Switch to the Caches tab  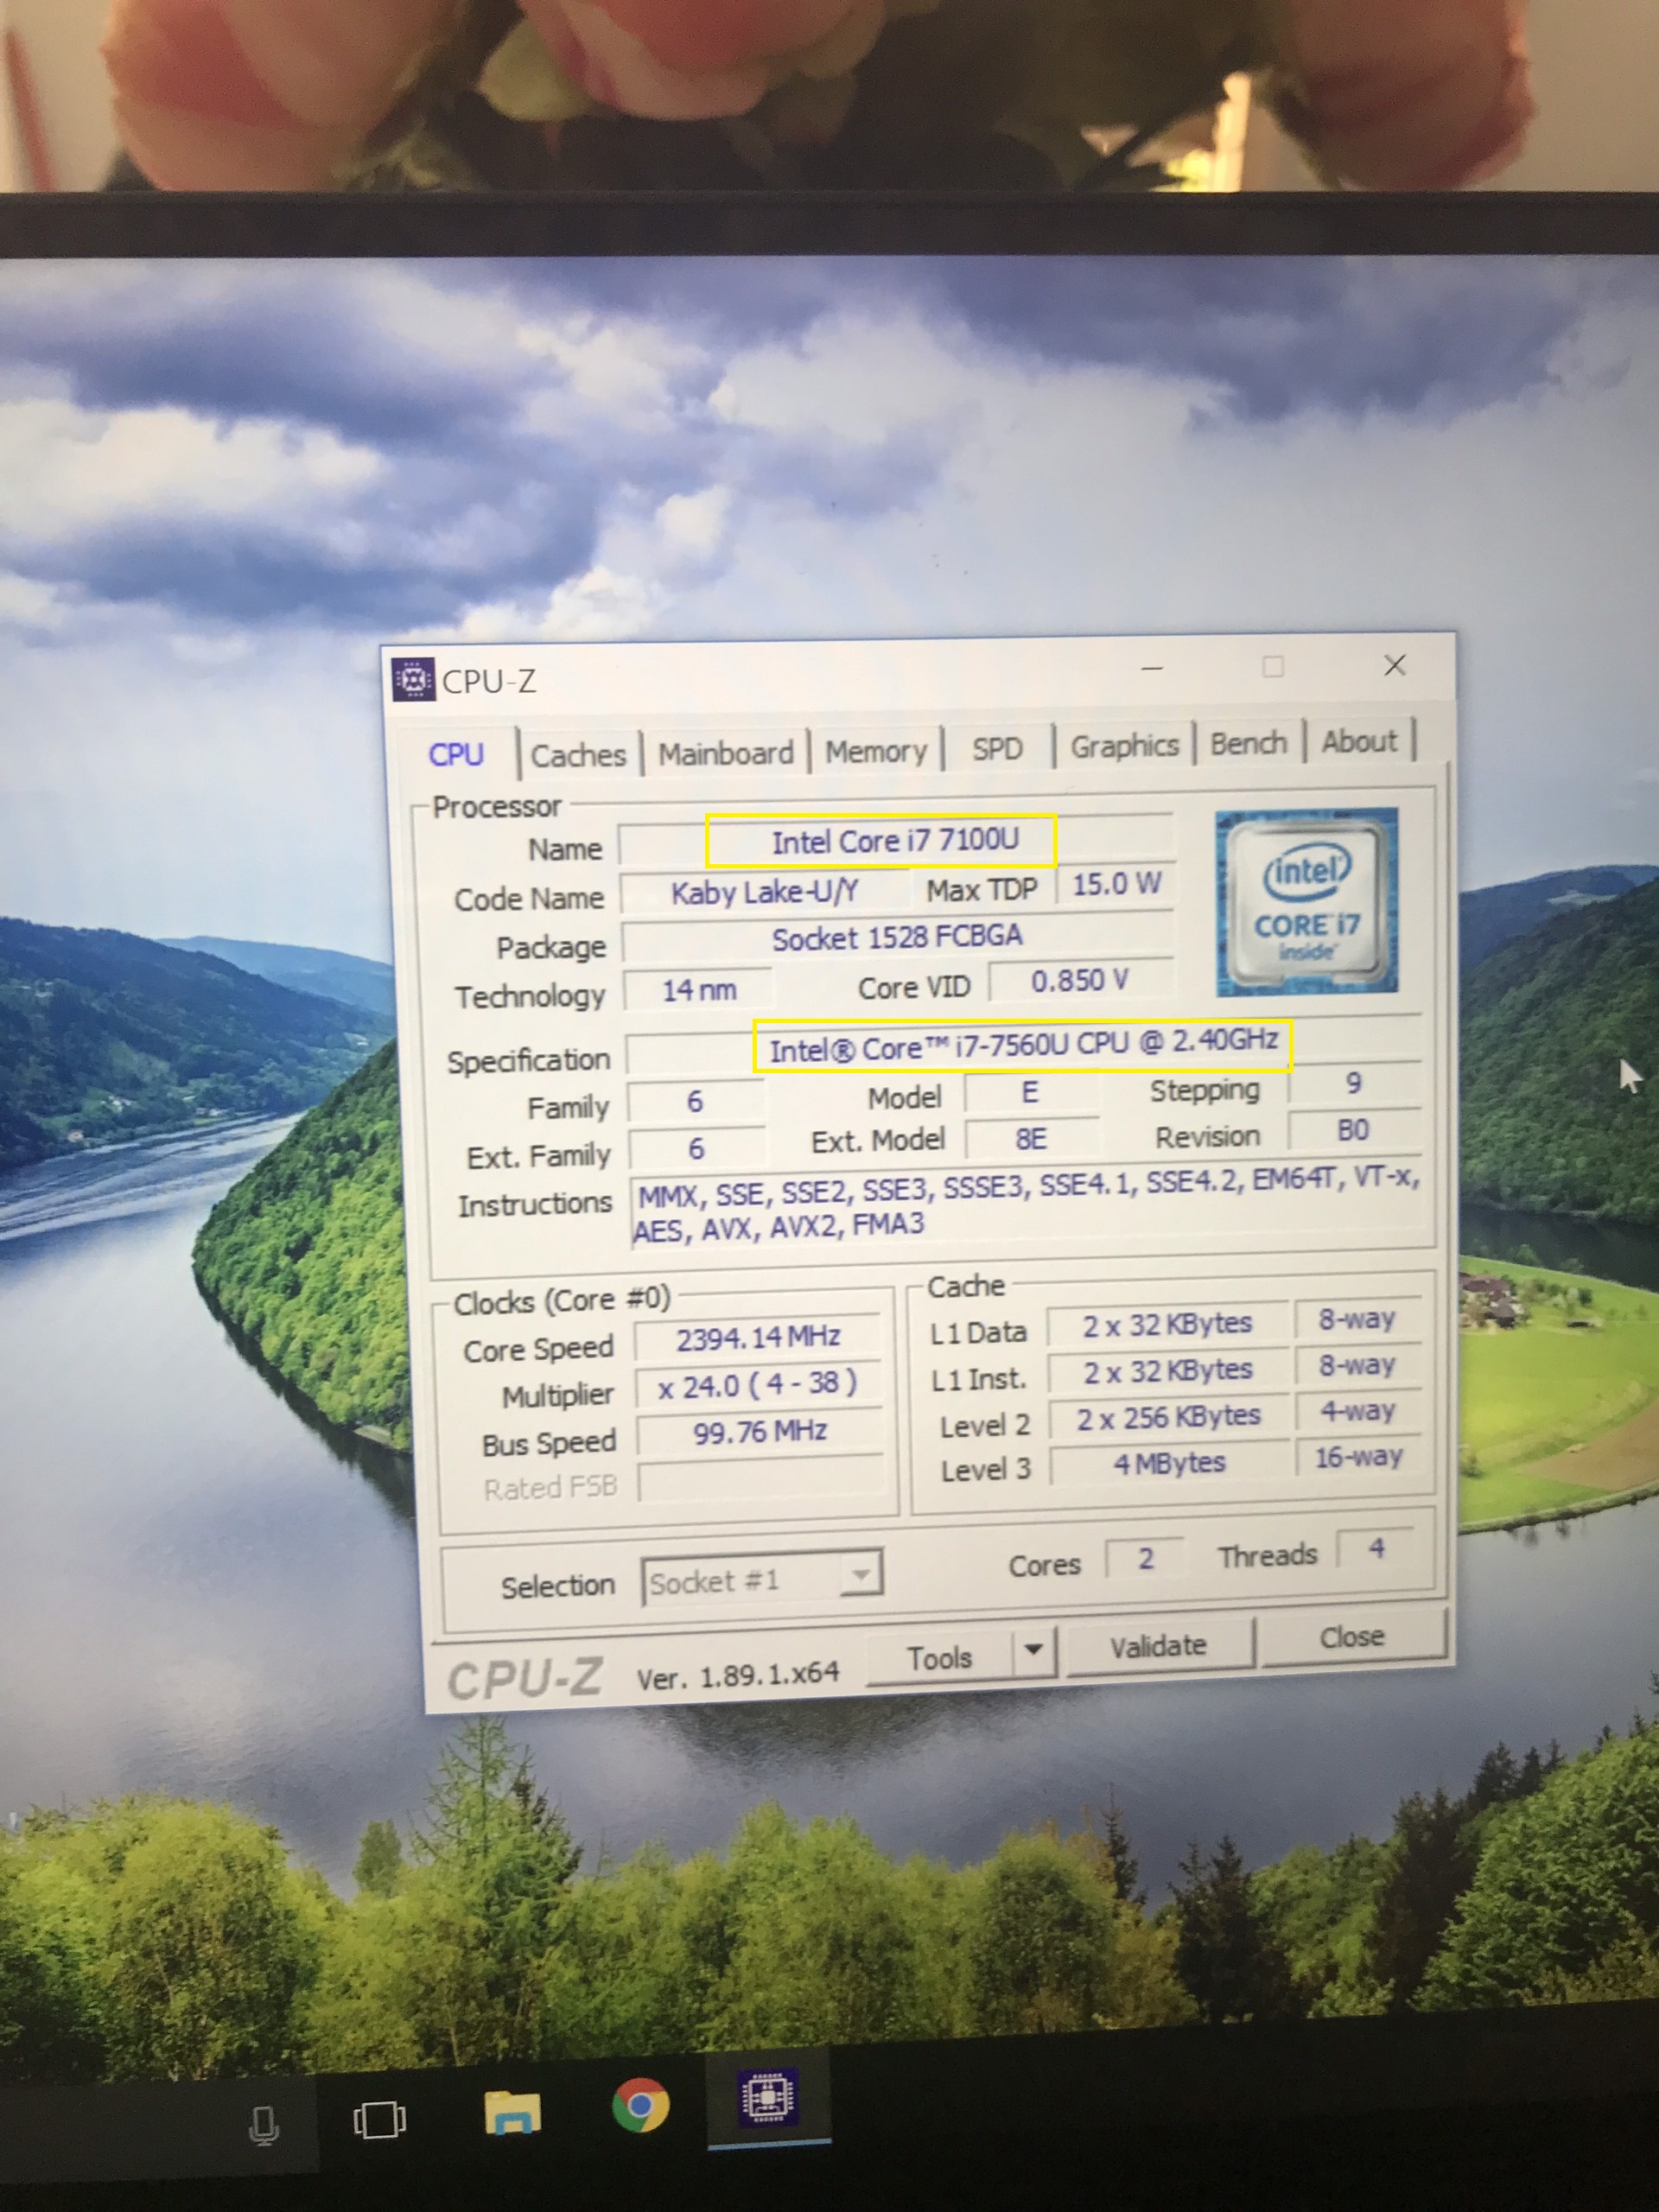point(578,755)
